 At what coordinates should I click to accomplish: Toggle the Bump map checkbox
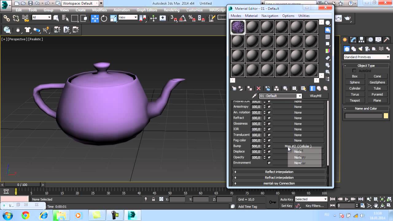coord(269,146)
